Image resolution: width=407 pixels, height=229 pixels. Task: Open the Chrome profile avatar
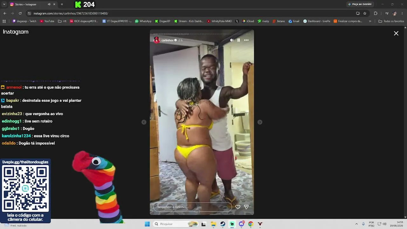click(x=395, y=13)
